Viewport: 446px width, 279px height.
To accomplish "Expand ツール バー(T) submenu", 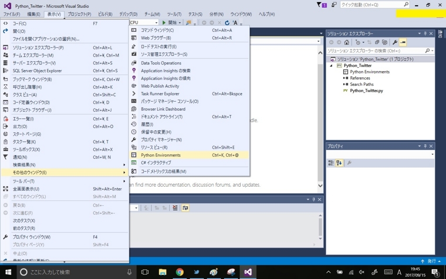I will coord(64,181).
